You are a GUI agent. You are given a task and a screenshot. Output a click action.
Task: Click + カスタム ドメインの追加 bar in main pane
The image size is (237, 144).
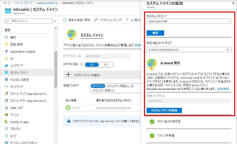click(102, 75)
